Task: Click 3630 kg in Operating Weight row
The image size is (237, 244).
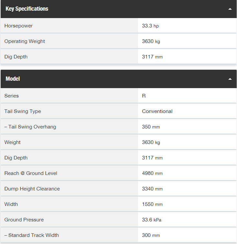Action: click(151, 41)
